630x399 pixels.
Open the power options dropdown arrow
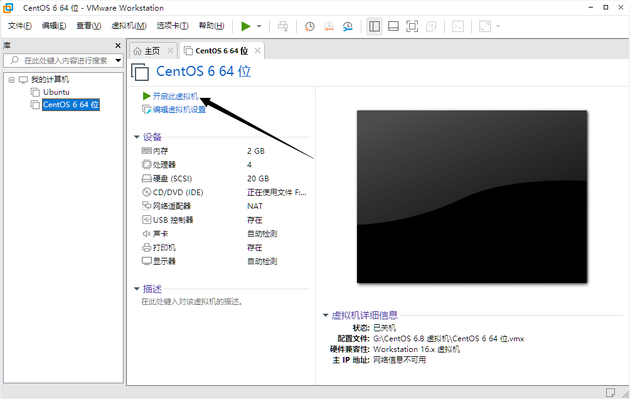tap(259, 26)
